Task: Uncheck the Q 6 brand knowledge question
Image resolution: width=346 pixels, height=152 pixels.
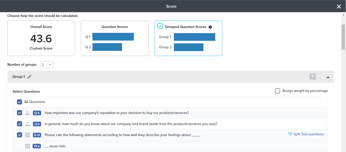Action: 20,124
